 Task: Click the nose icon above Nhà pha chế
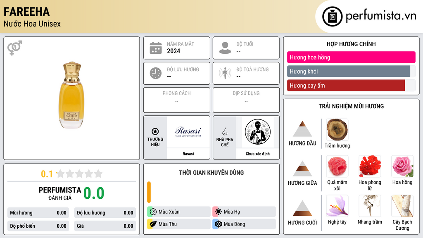(x=224, y=131)
